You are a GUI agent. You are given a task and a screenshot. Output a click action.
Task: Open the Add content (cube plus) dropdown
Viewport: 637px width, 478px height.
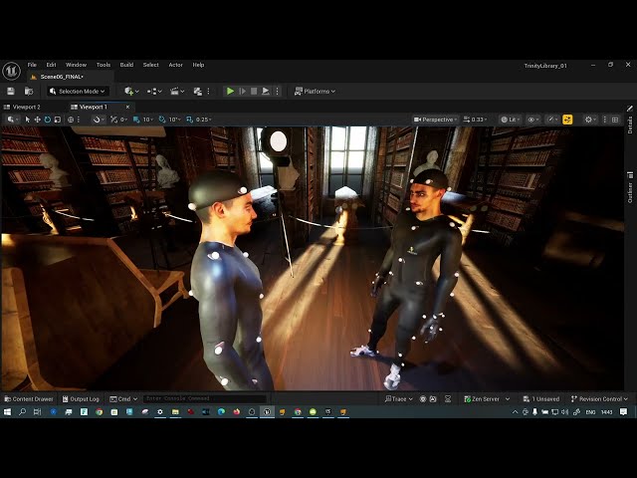tap(131, 91)
